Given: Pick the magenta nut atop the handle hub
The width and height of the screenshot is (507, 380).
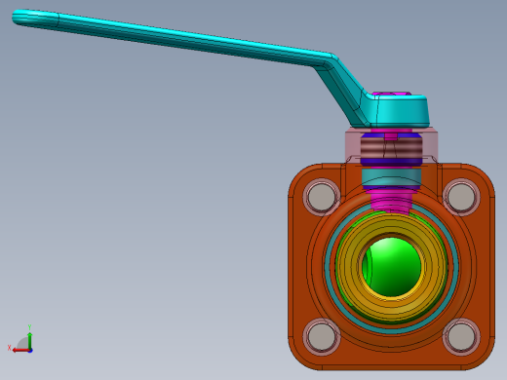Looking at the screenshot, I should point(392,94).
